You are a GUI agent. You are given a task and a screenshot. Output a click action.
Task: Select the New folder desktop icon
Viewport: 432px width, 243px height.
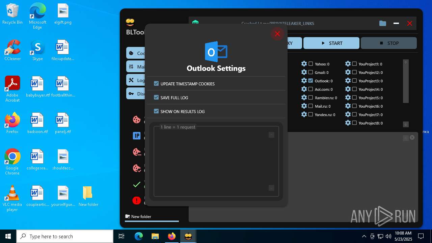(88, 196)
